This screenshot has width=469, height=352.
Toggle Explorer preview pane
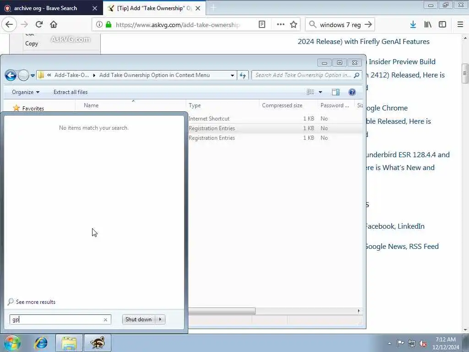click(x=336, y=92)
